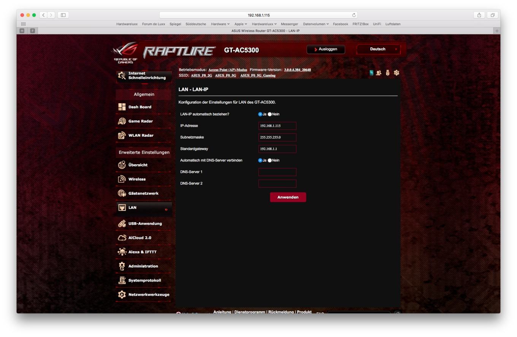The width and height of the screenshot is (517, 337).
Task: Open the Dash Board page
Action: [x=144, y=107]
